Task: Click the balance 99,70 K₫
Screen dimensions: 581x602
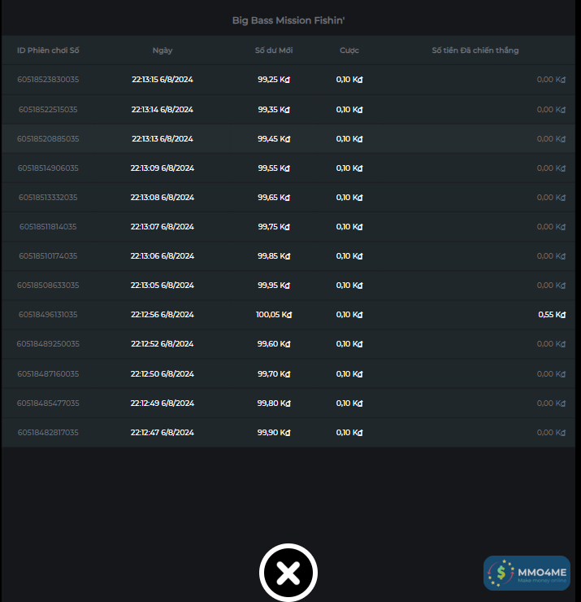Action: (274, 374)
